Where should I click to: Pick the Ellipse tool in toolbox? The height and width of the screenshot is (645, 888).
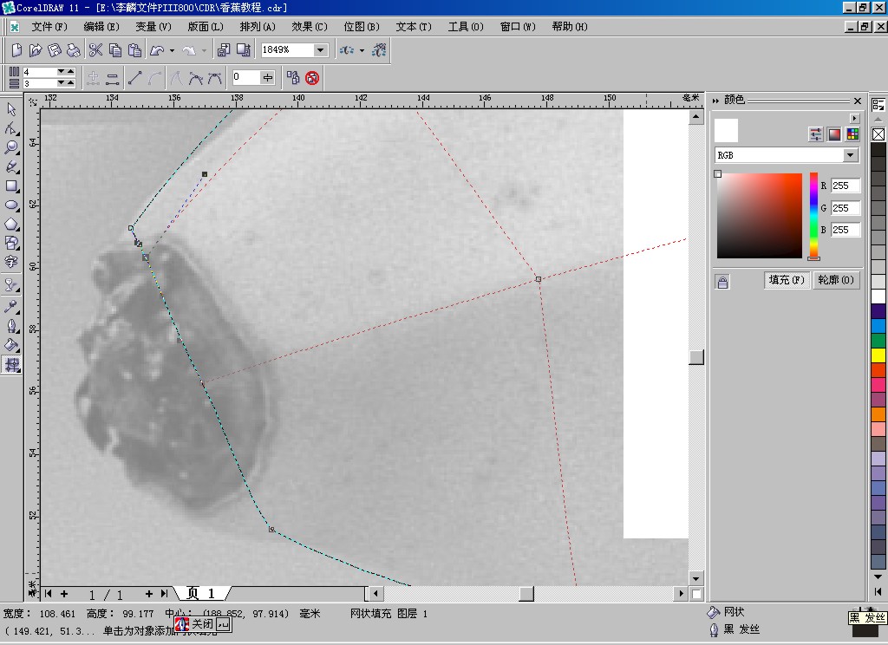[x=12, y=205]
